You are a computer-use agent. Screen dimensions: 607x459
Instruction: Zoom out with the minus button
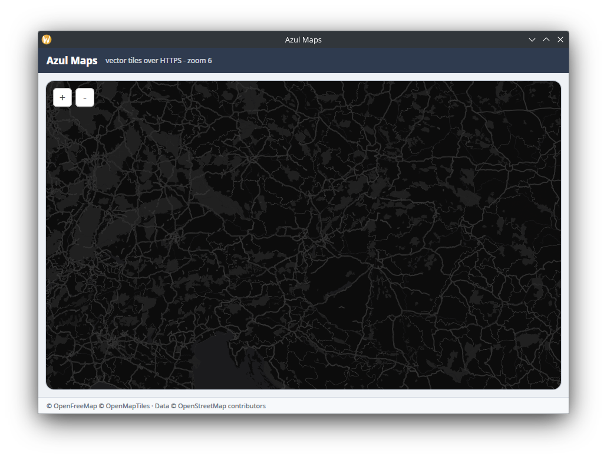point(85,98)
